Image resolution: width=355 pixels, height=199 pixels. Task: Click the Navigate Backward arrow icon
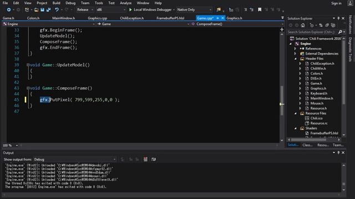[x=9, y=10]
